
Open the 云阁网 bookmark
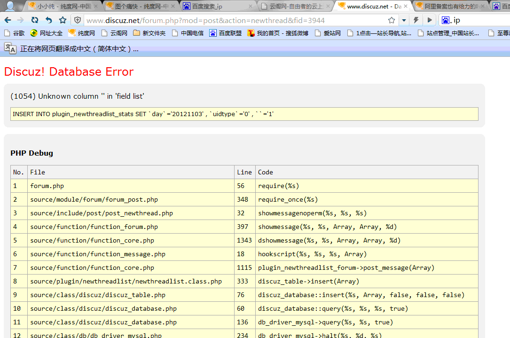click(114, 33)
